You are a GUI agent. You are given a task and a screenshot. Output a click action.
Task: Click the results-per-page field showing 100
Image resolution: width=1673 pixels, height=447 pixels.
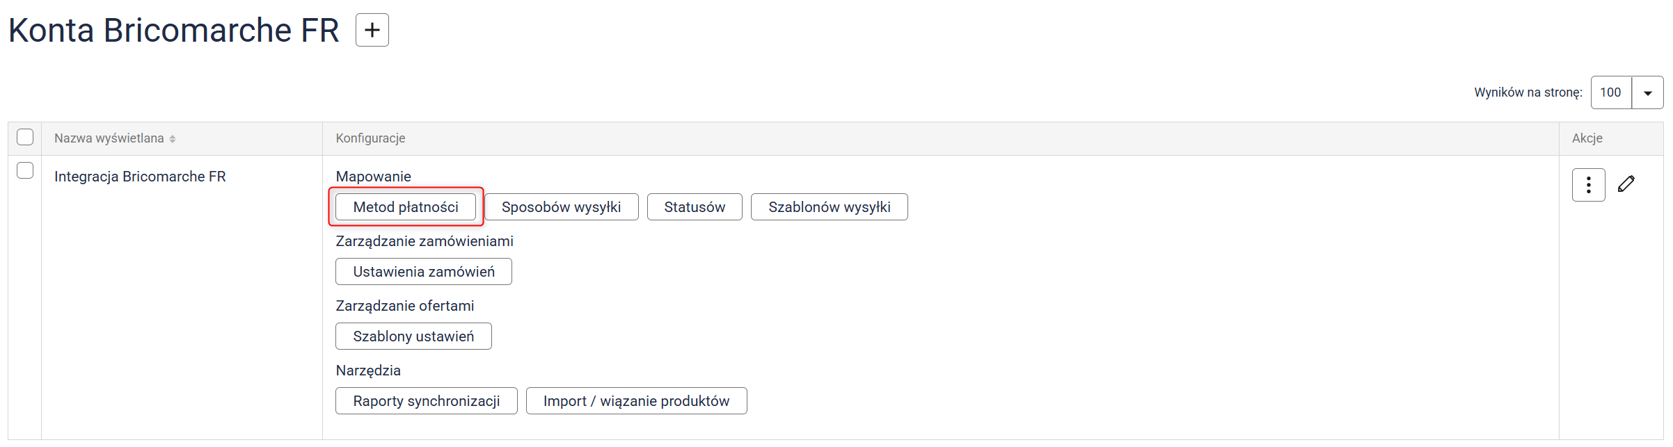click(1611, 93)
